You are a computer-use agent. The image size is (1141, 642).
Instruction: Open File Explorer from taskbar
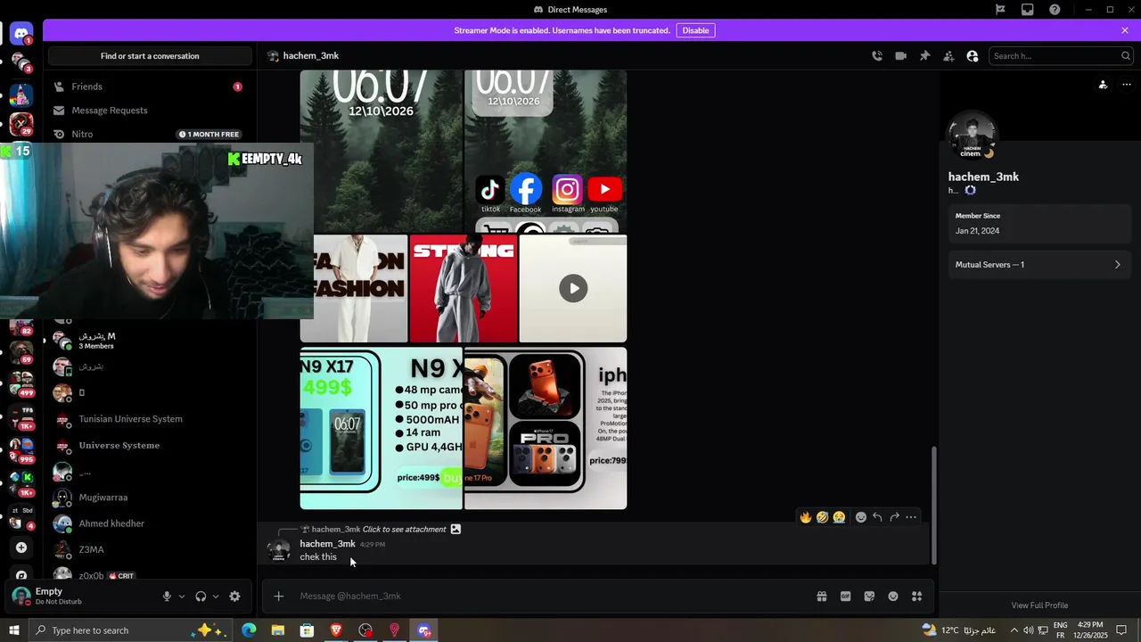[x=278, y=630]
